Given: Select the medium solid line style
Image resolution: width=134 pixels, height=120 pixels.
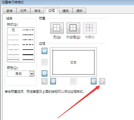Looking at the screenshot, I should [x=28, y=50].
